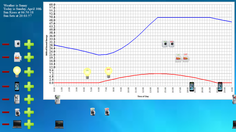Click the refrigerator icon in left panel
The image size is (236, 132).
[17, 99]
